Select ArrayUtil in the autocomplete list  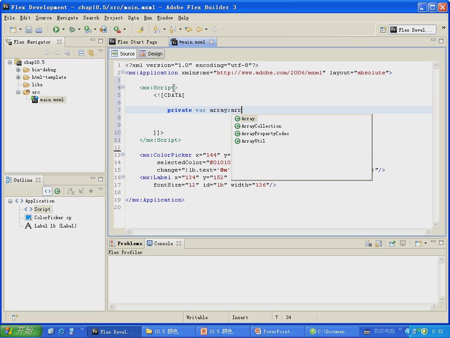253,141
